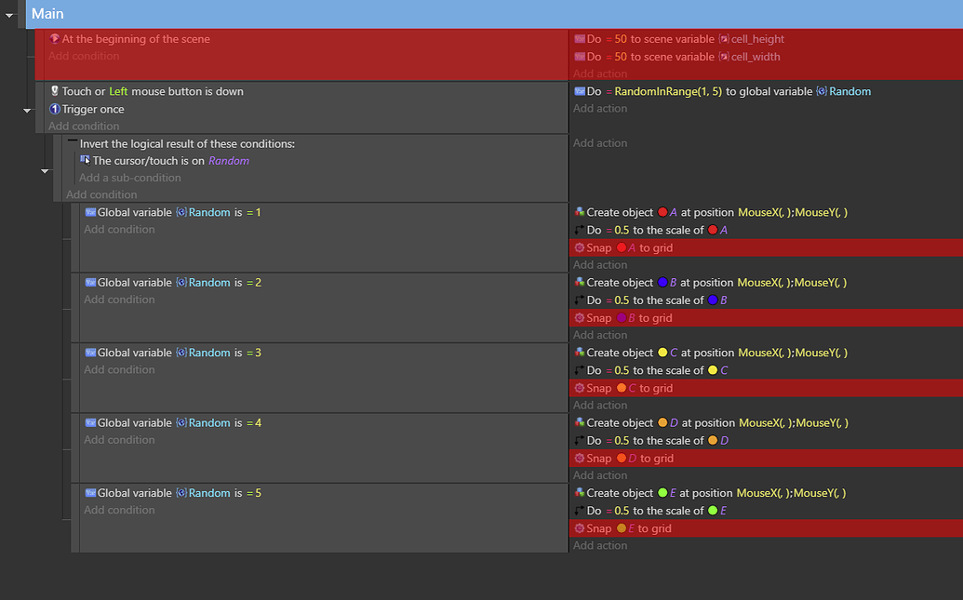Click the snap icon in 'Snap A to grid'
The height and width of the screenshot is (600, 963).
click(x=582, y=247)
